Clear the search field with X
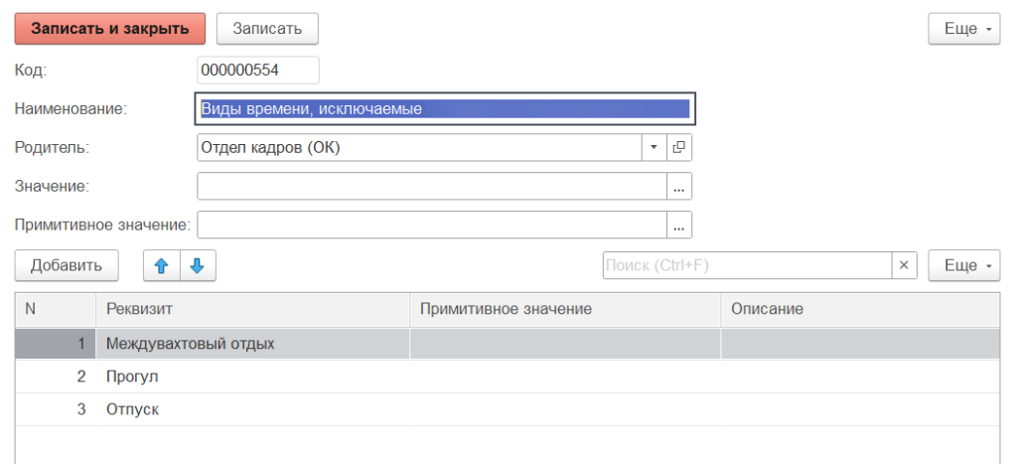The height and width of the screenshot is (464, 1017). (x=904, y=266)
